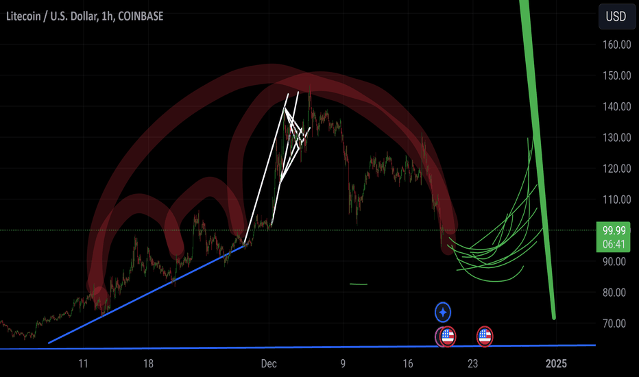The width and height of the screenshot is (639, 377).
Task: Click the 70.00 price axis label
Action: [614, 324]
